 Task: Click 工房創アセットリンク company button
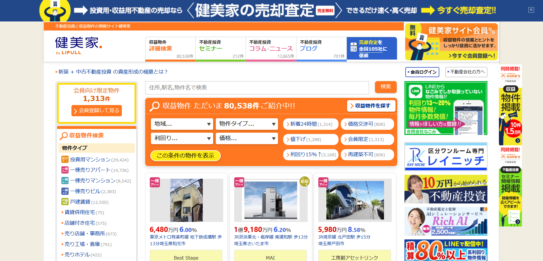(x=355, y=256)
